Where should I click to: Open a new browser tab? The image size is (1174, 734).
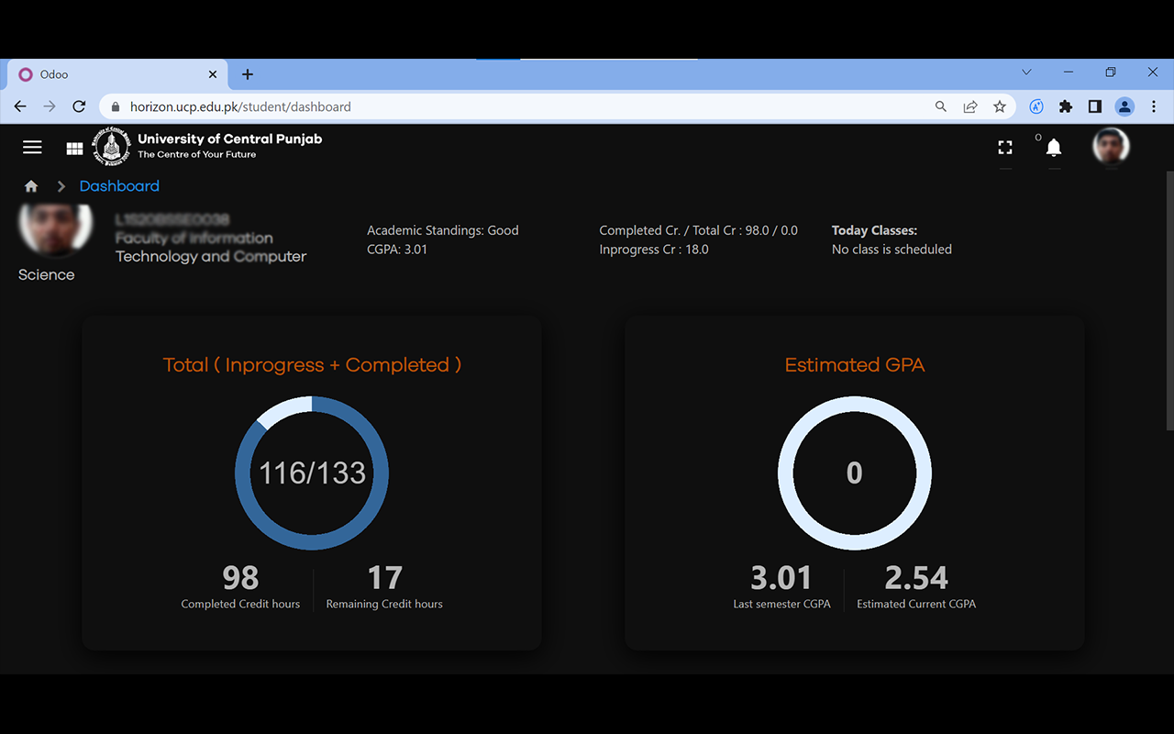click(248, 74)
